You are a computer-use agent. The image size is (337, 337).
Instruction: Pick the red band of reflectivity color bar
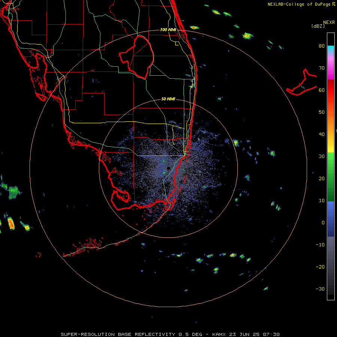pyautogui.click(x=331, y=90)
